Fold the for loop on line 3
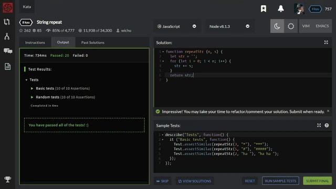 (163, 61)
